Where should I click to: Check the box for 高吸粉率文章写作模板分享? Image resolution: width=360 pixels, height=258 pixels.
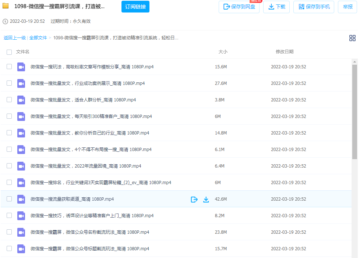point(9,67)
